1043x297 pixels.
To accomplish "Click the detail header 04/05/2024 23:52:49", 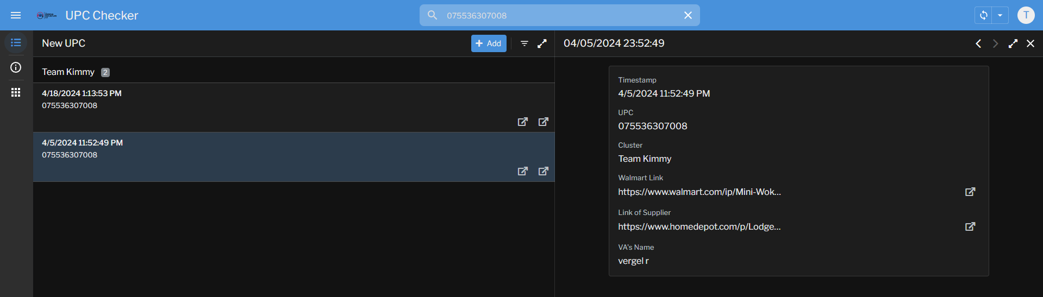I will point(614,43).
